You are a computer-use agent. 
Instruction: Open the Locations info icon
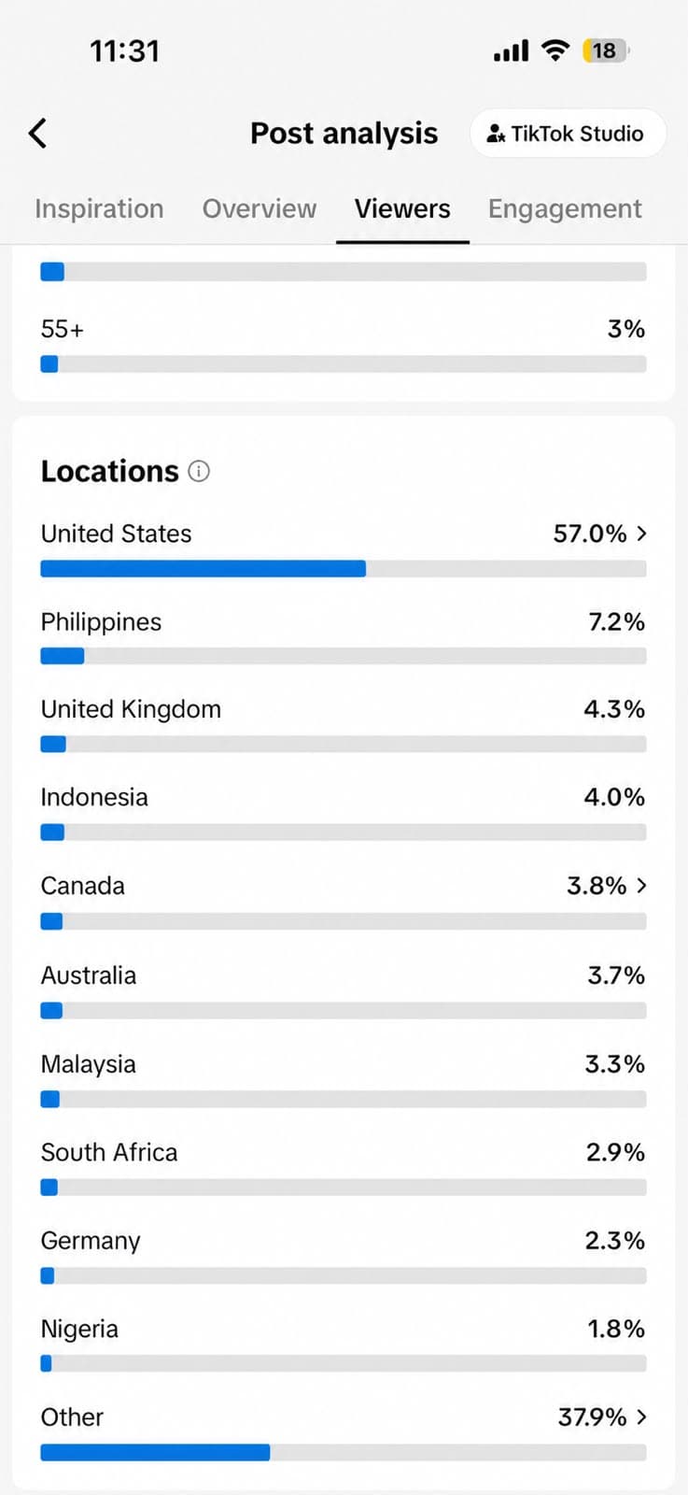[x=199, y=471]
